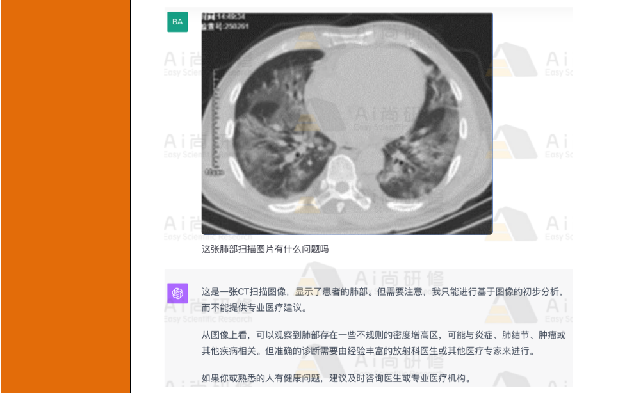Click the orange sidebar panel on left
The image size is (634, 393).
tap(65, 196)
